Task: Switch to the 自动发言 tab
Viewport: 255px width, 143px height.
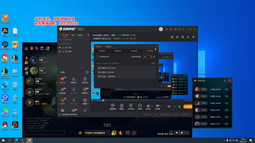Action: (150, 51)
